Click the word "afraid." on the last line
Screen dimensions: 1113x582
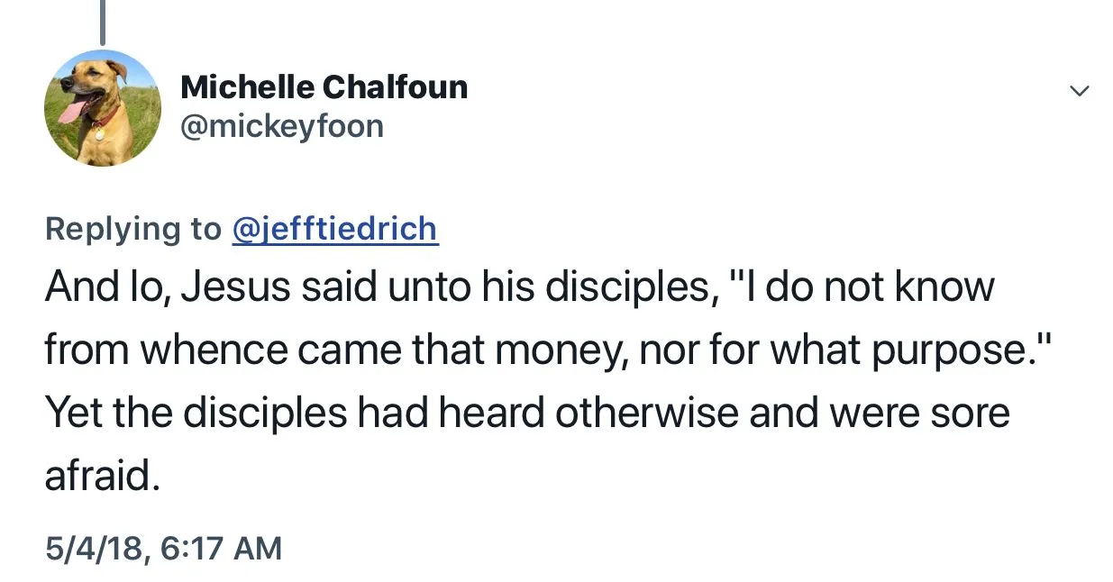click(x=102, y=476)
